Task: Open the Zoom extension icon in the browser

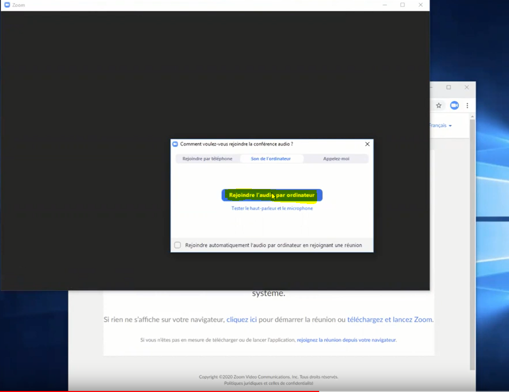Action: click(x=454, y=105)
